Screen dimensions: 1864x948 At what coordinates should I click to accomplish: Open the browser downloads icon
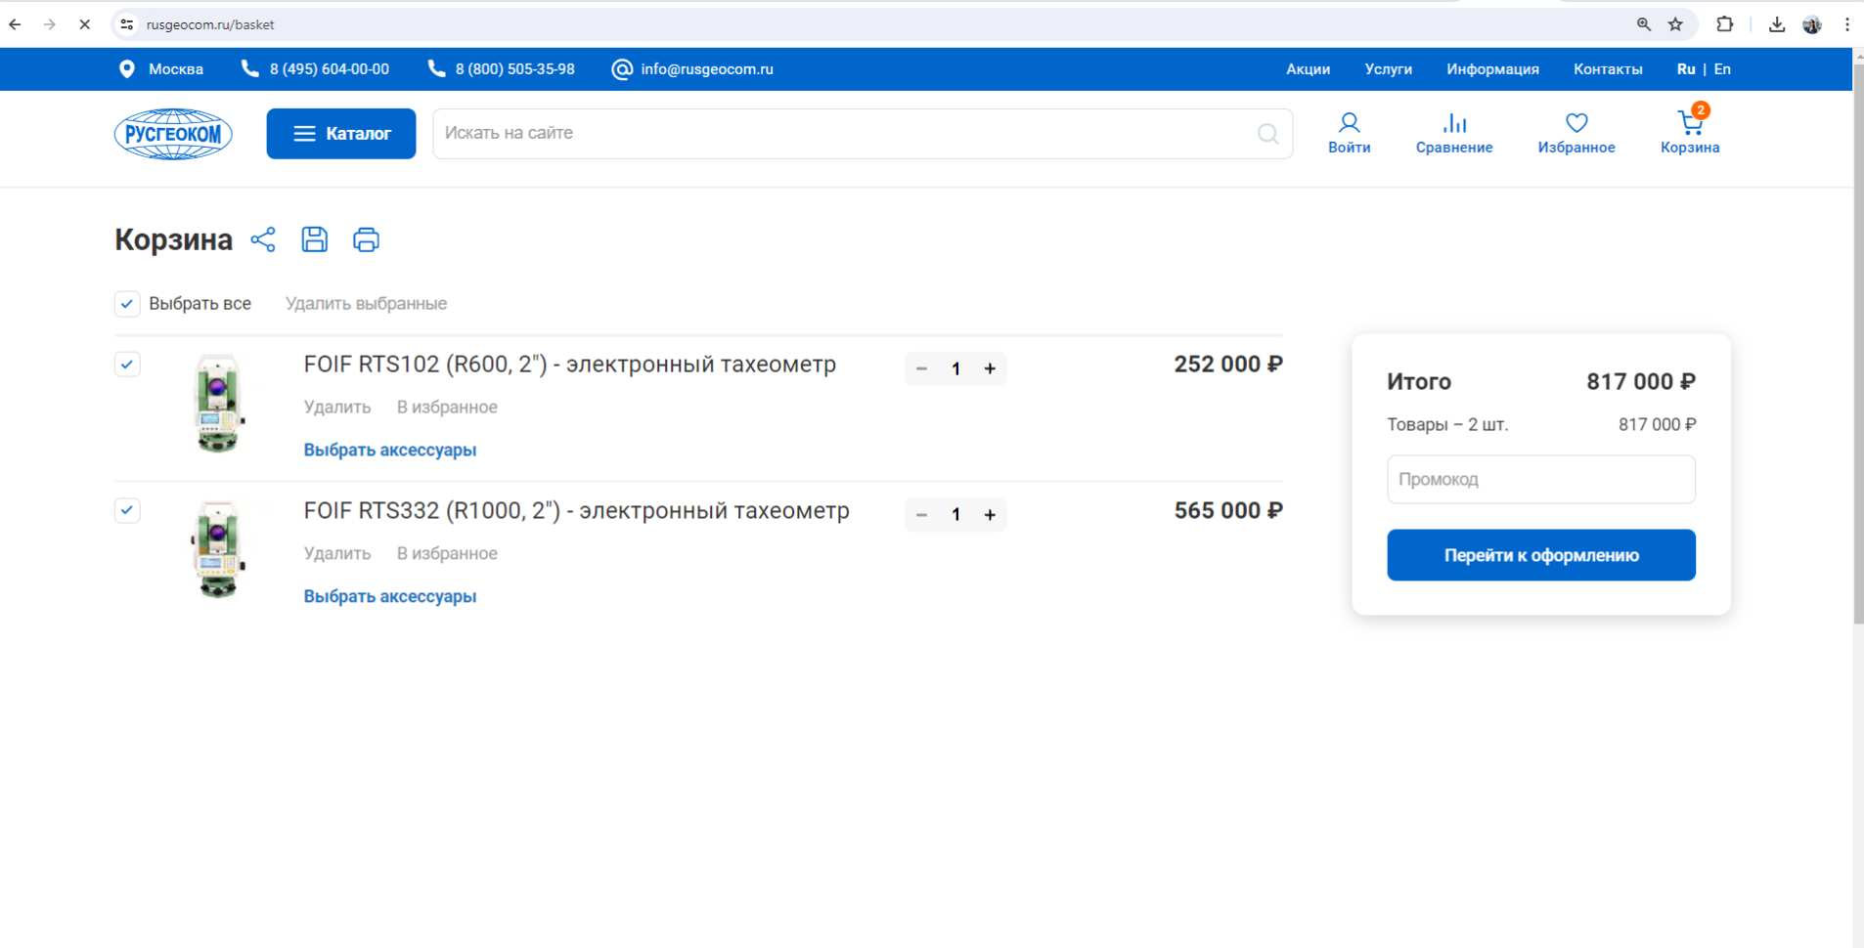[1777, 24]
